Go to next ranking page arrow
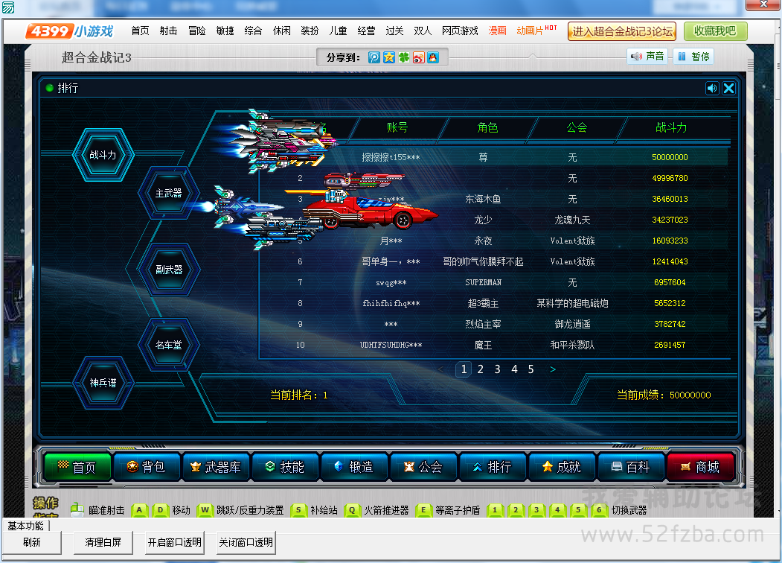 pos(552,369)
